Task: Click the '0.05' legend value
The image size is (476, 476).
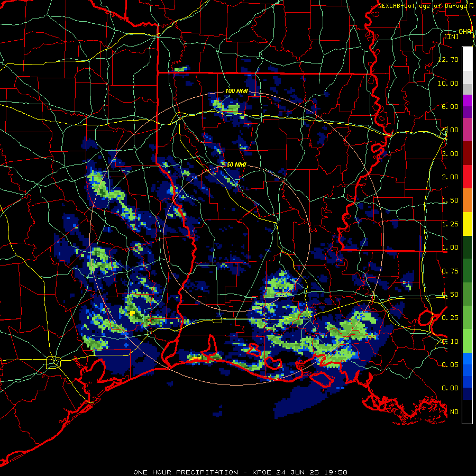Action: click(450, 364)
